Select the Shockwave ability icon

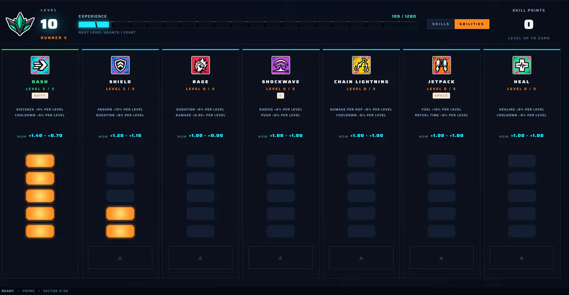point(281,65)
